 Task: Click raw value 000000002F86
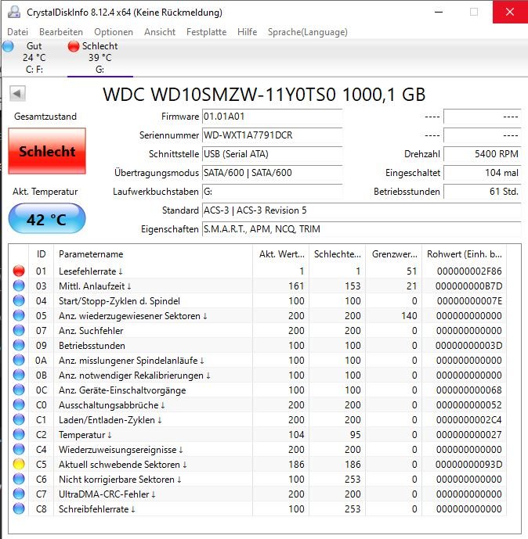[469, 271]
